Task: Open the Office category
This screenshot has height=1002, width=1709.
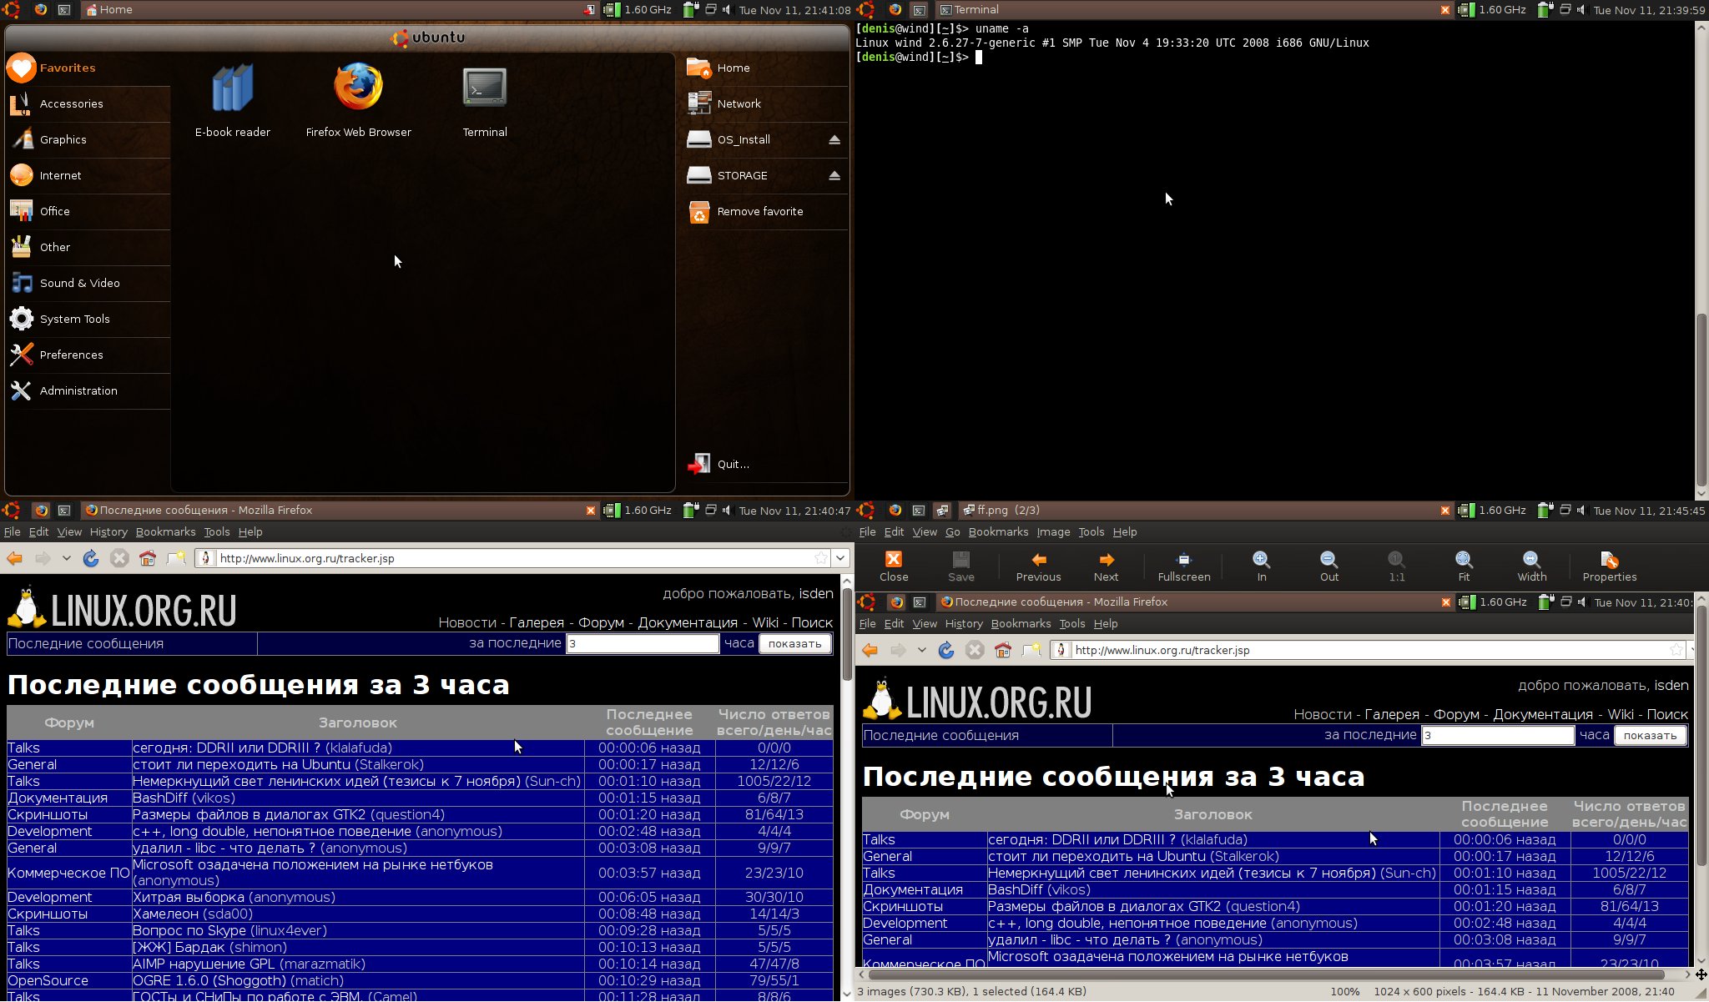Action: [87, 212]
